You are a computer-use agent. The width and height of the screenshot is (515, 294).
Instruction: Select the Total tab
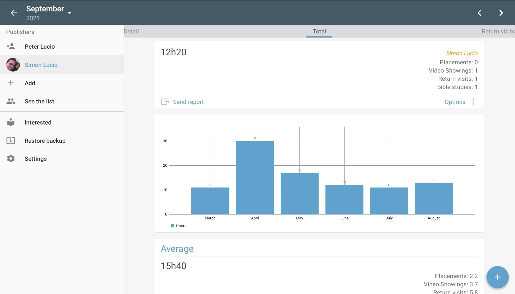point(319,31)
